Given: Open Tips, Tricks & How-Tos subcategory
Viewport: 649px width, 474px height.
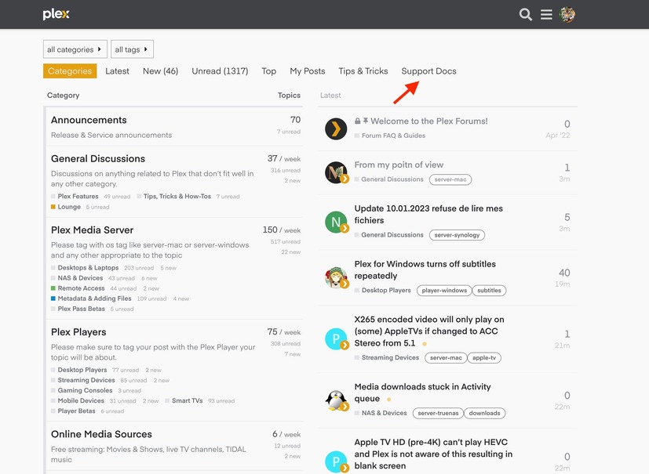Looking at the screenshot, I should coord(177,197).
